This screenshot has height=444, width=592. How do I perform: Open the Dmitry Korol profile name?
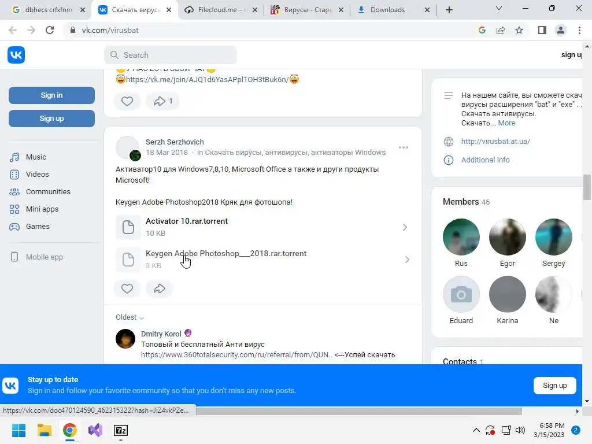[x=161, y=334]
